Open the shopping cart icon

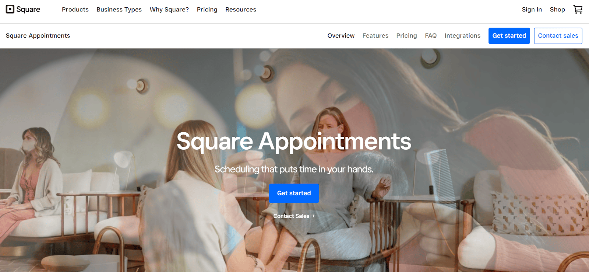click(578, 9)
